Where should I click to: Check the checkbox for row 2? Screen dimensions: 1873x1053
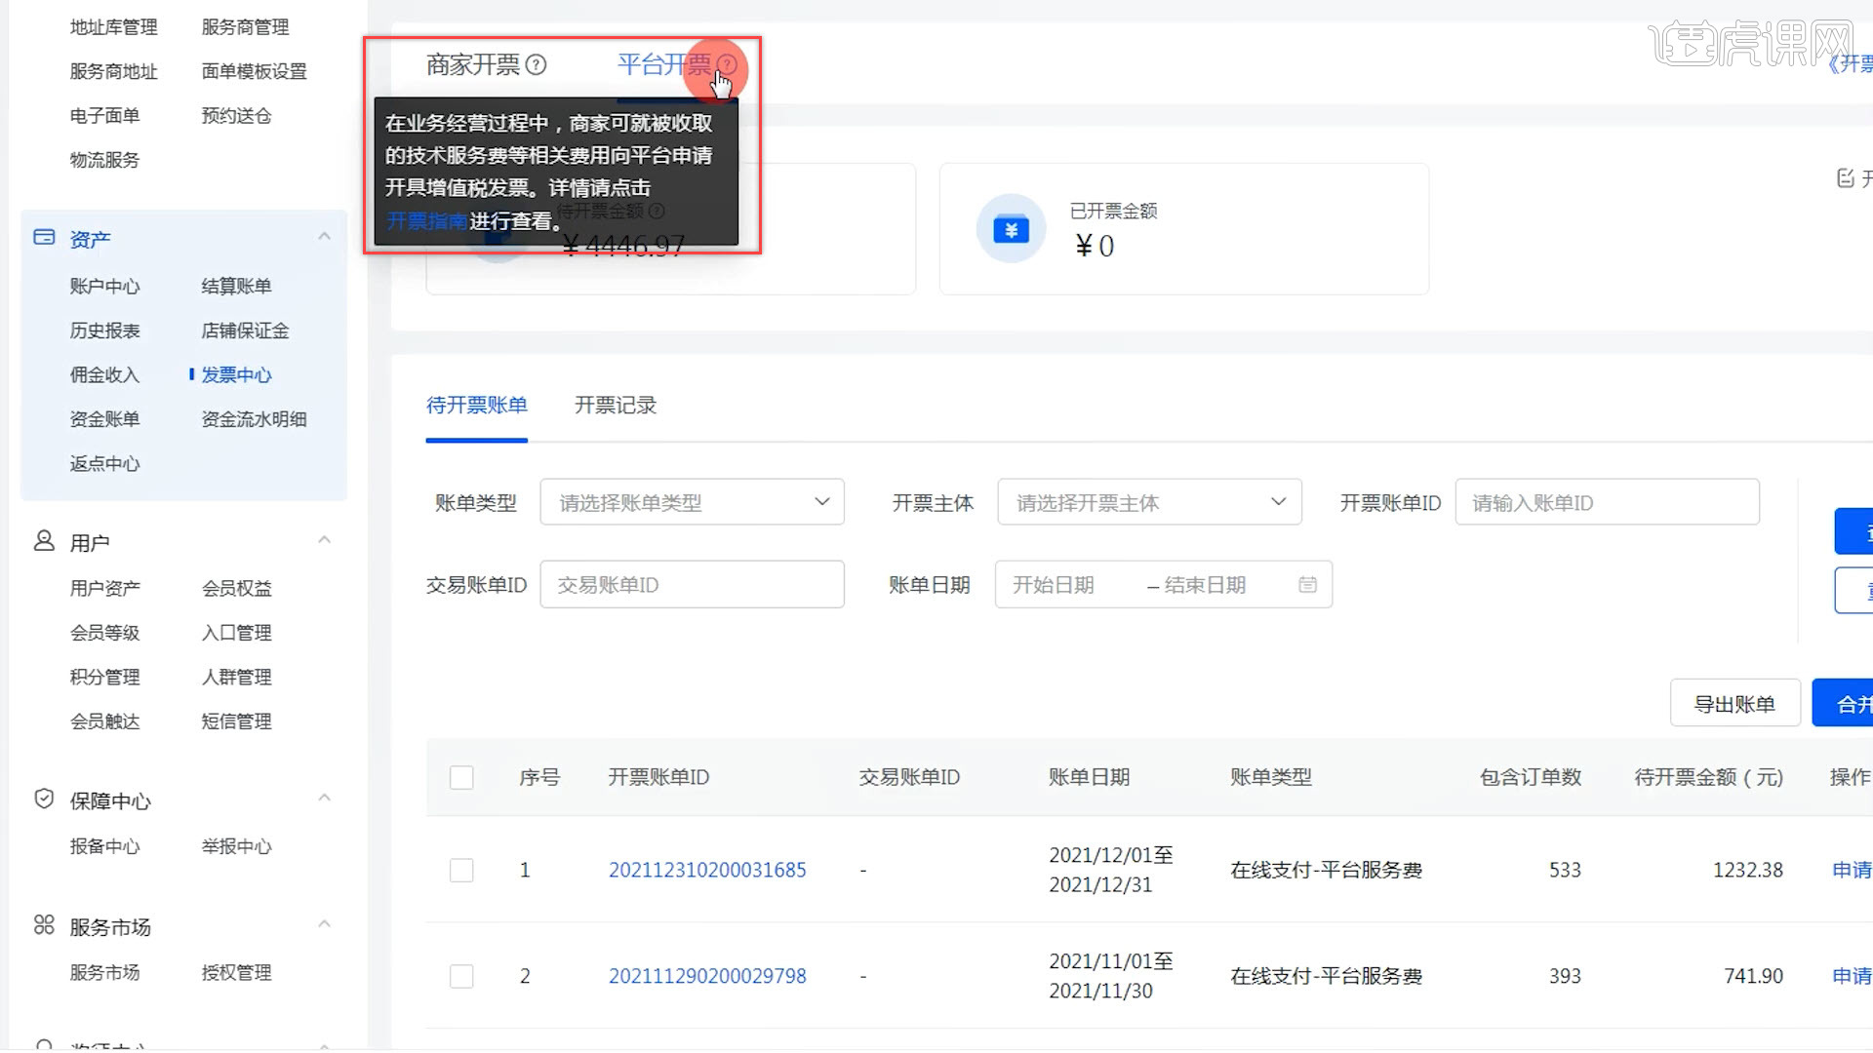coord(461,977)
